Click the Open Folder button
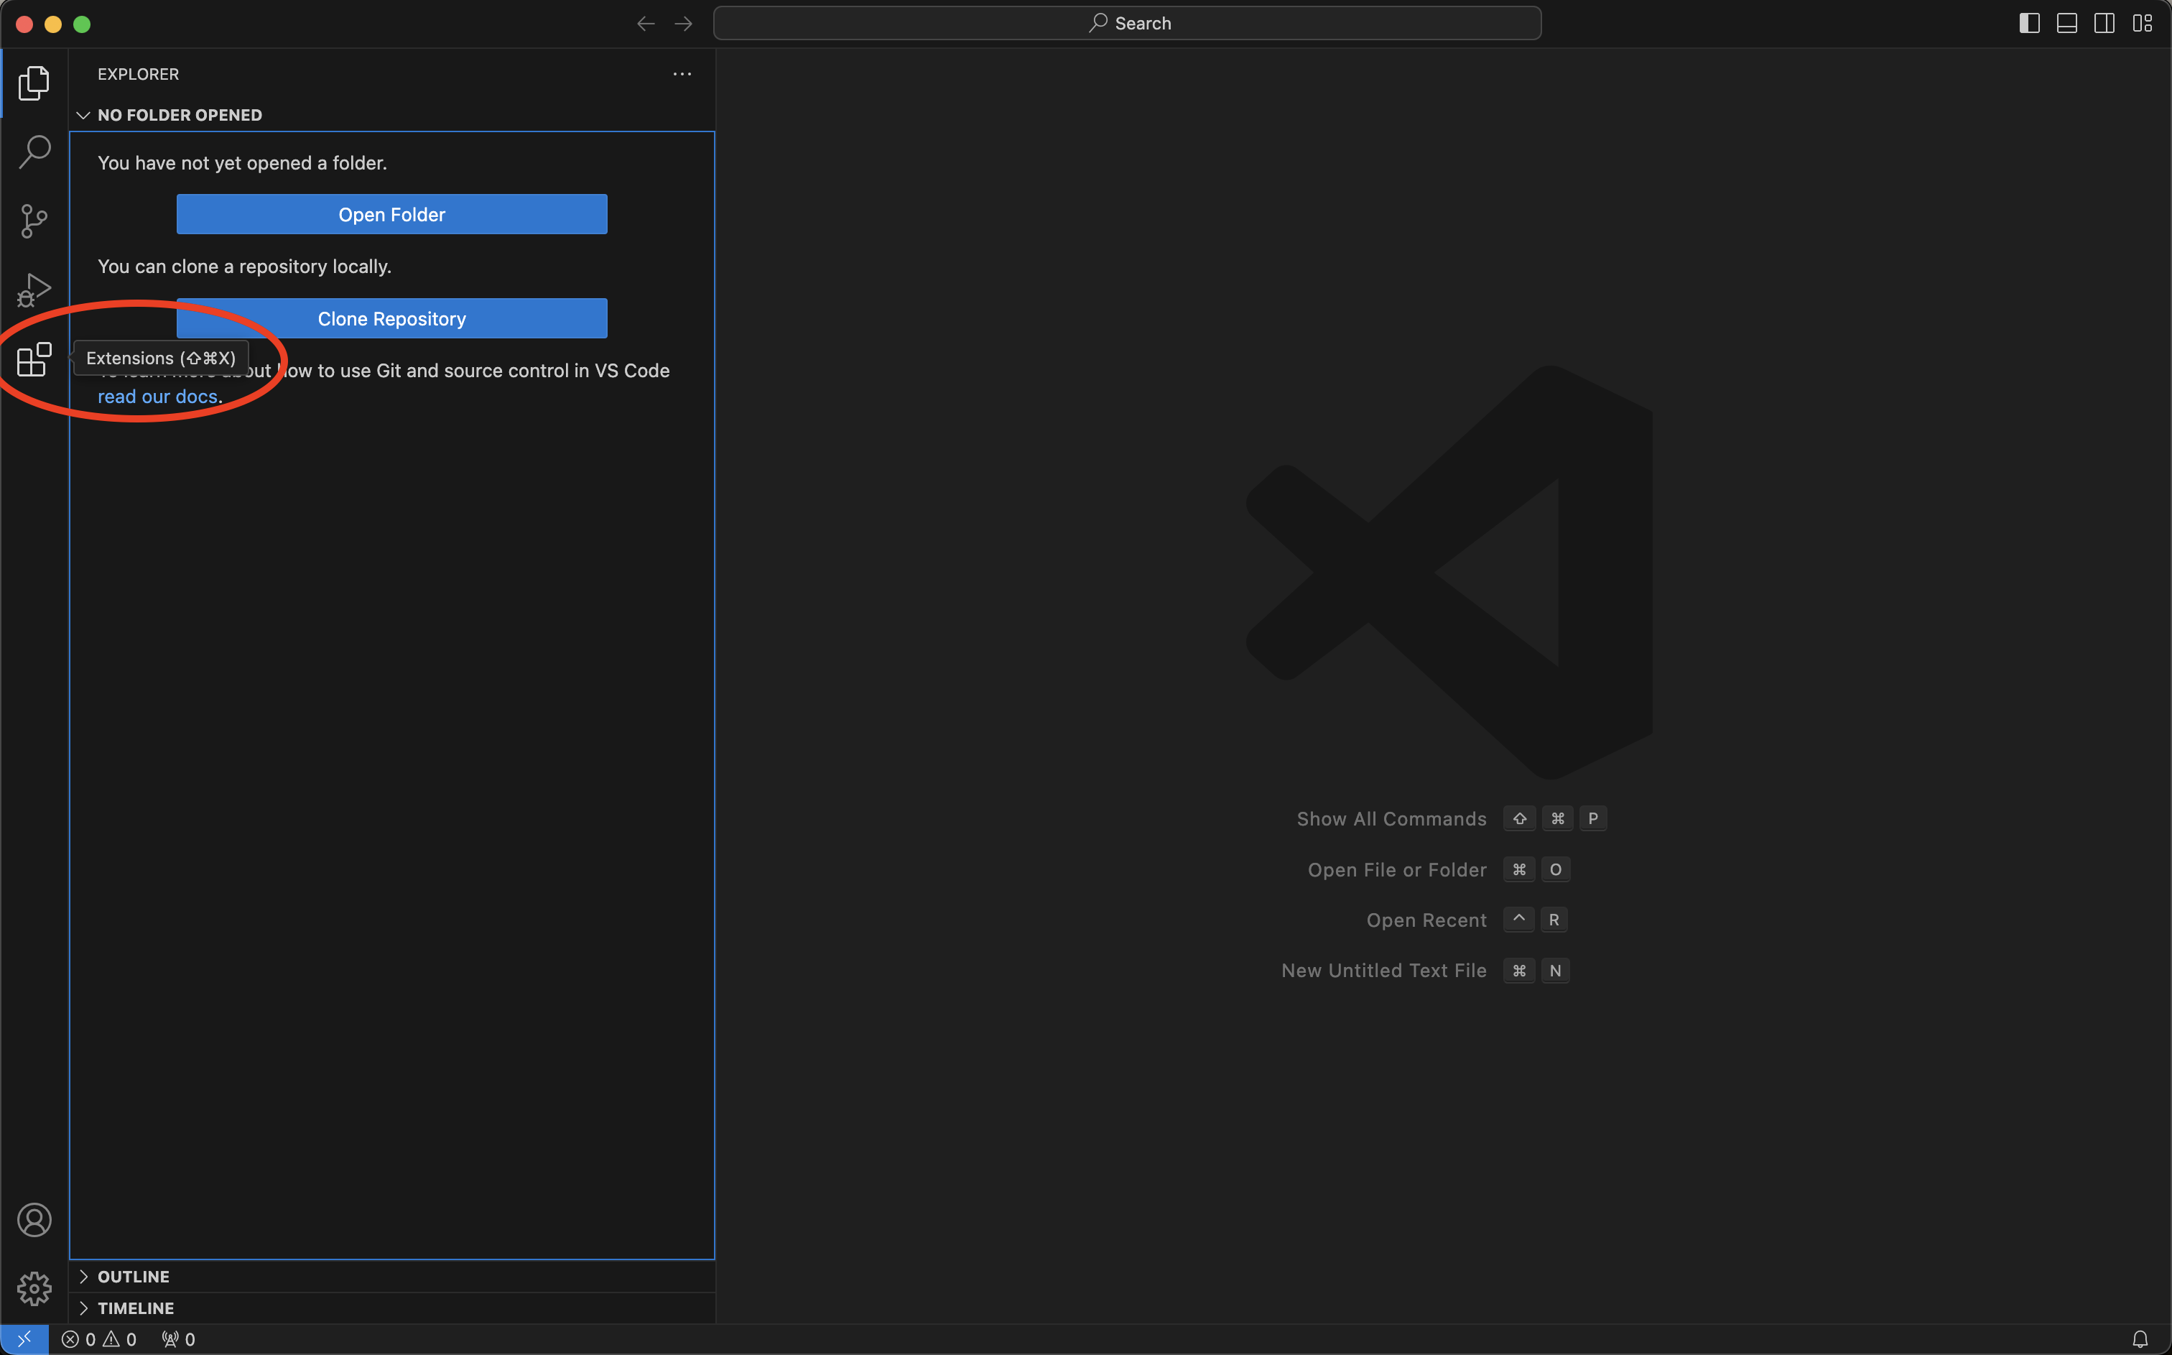This screenshot has width=2172, height=1355. [x=391, y=214]
